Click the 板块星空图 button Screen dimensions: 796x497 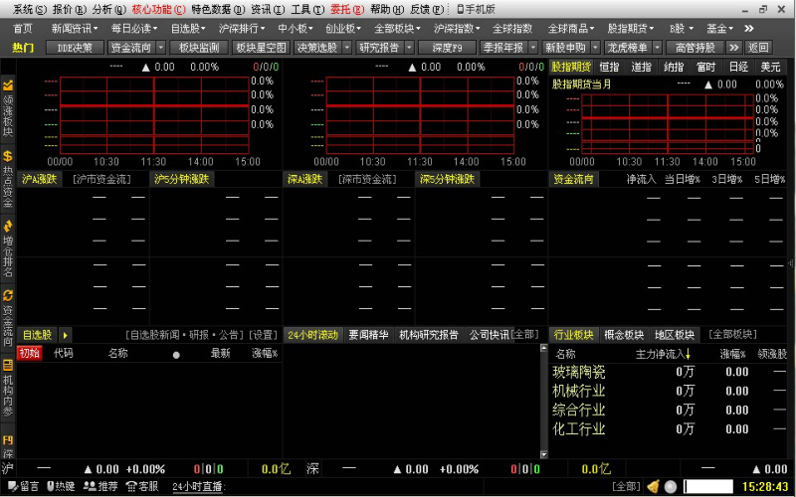click(x=261, y=48)
